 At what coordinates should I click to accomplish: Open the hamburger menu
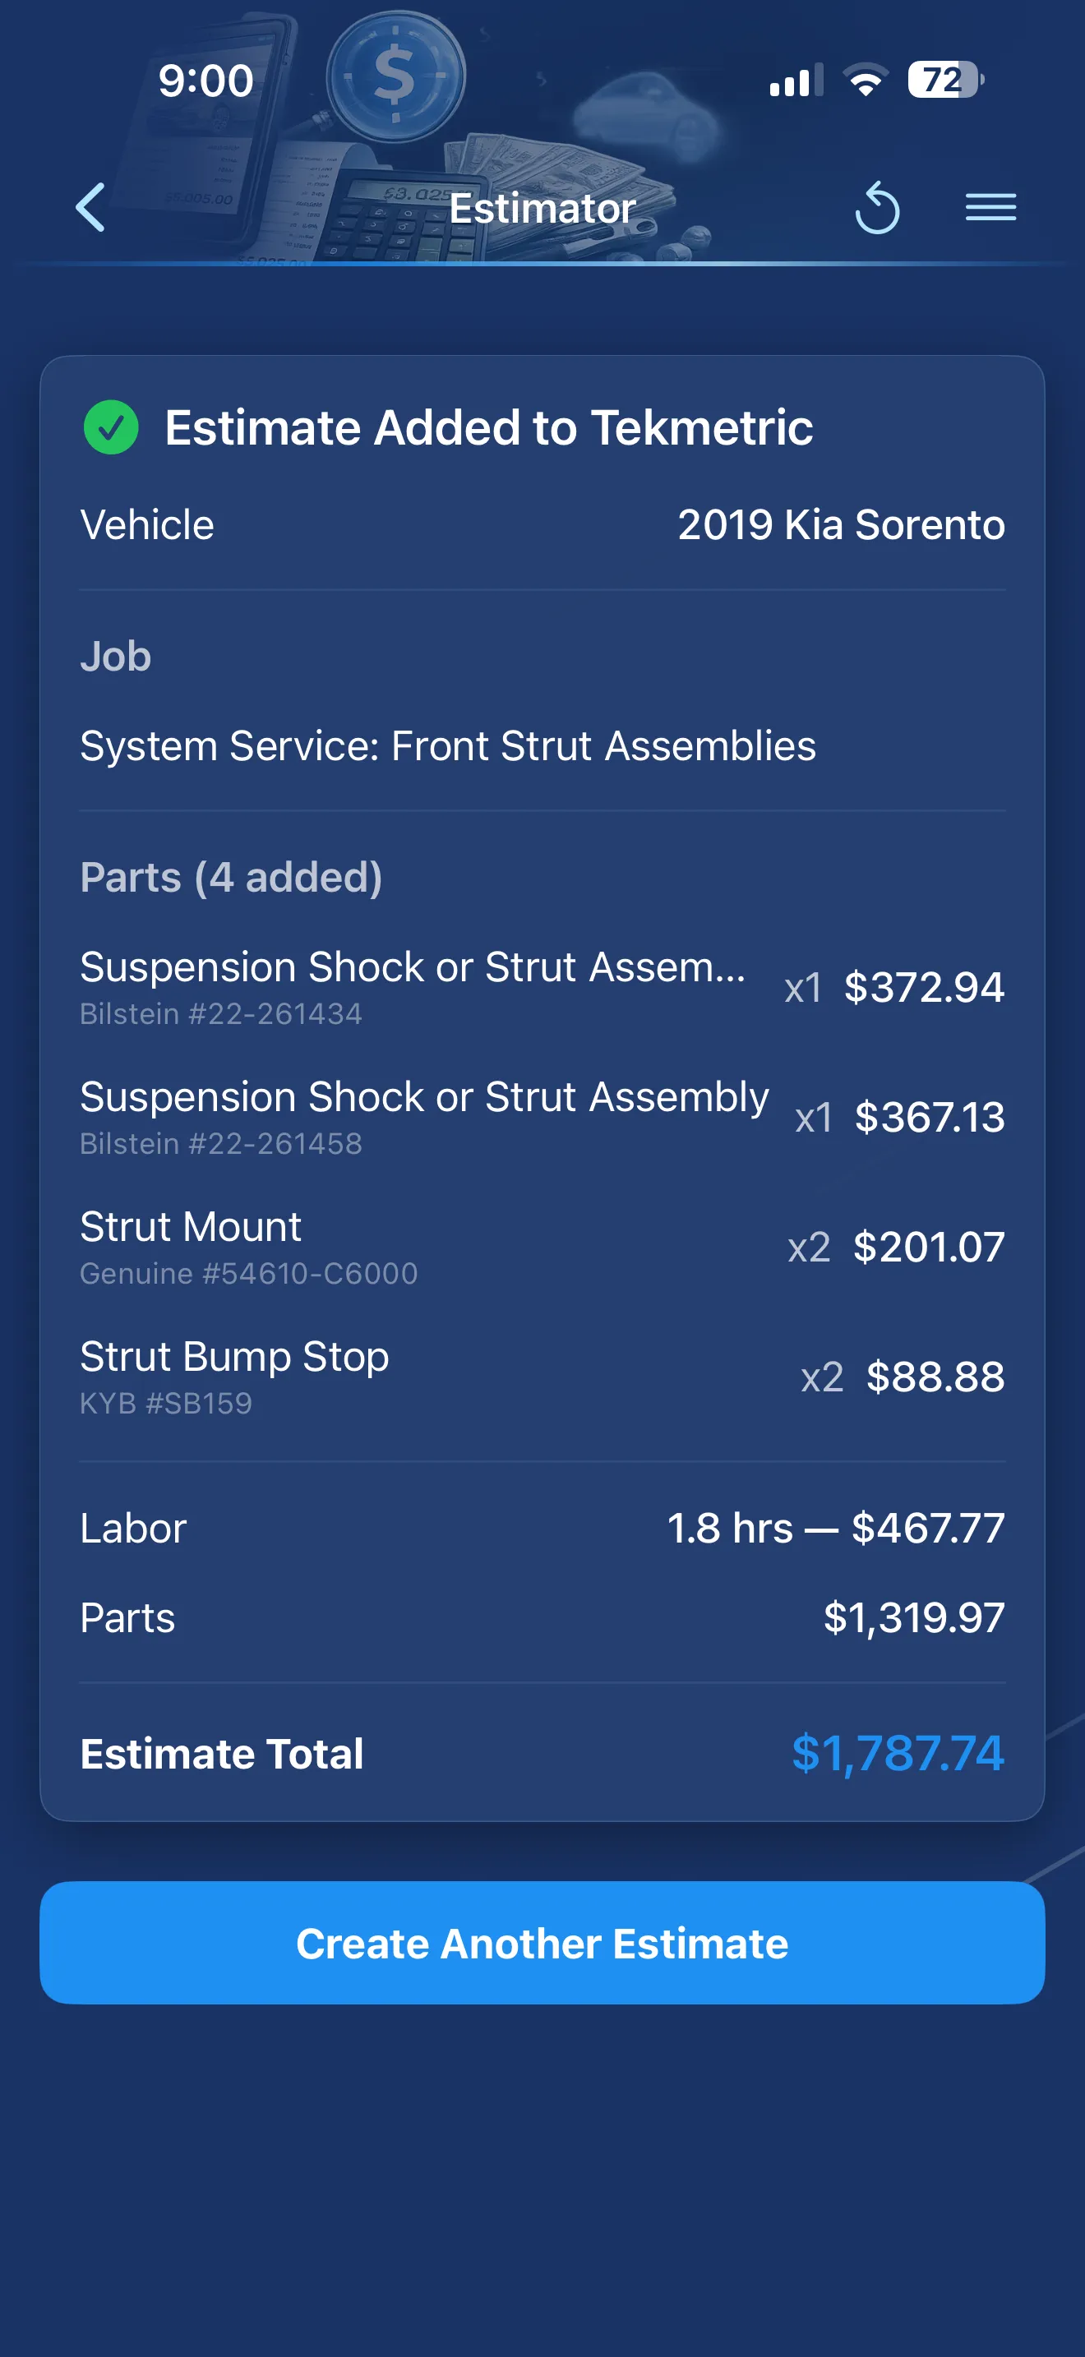pos(990,208)
